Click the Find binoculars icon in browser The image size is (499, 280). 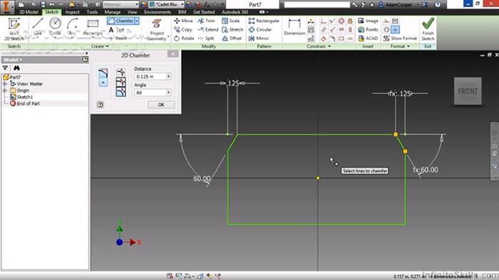coord(16,68)
